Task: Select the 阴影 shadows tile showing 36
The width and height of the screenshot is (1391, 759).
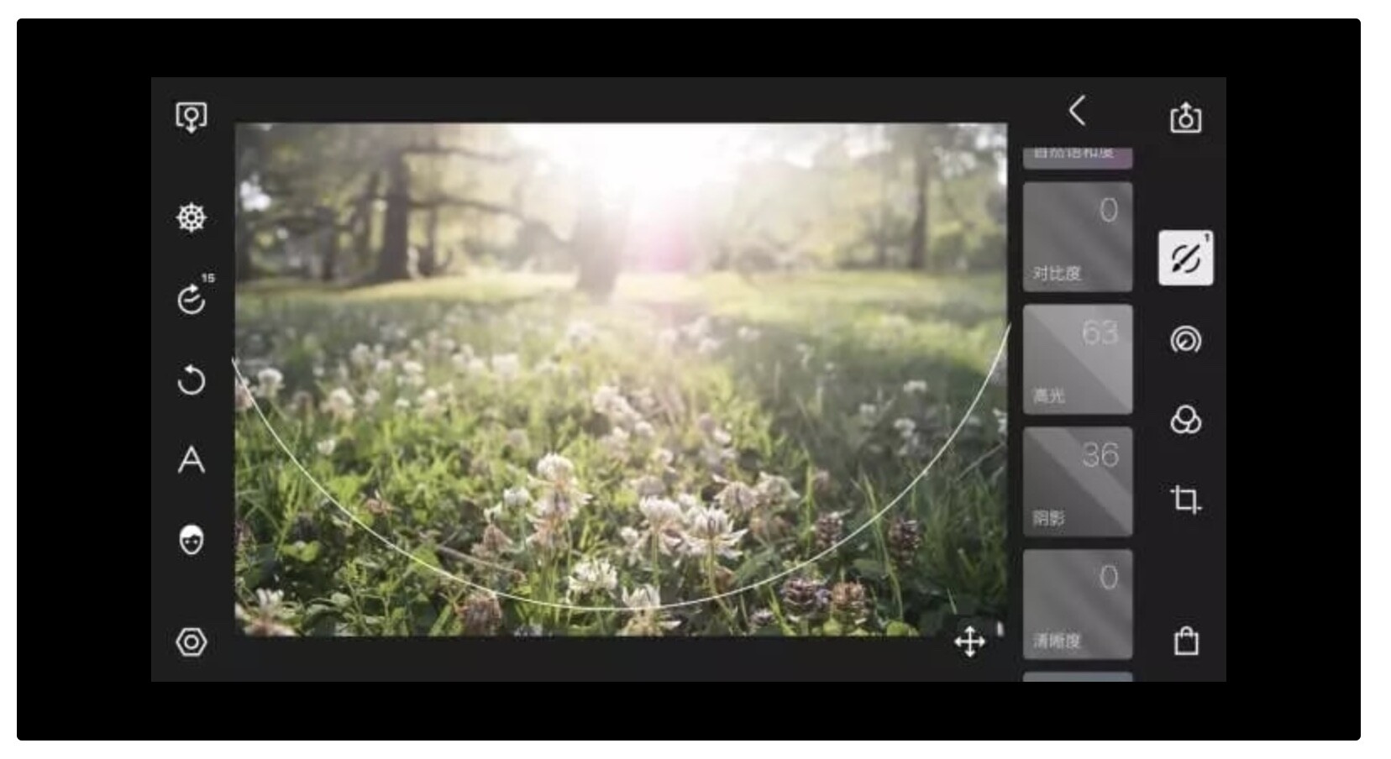Action: [x=1077, y=482]
